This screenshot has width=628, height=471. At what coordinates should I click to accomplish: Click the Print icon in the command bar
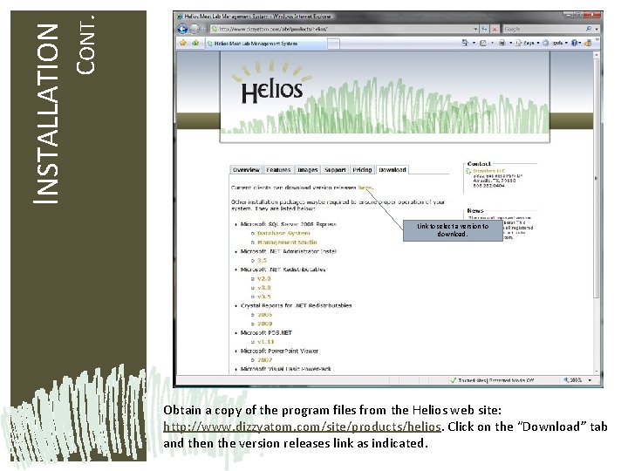click(502, 43)
